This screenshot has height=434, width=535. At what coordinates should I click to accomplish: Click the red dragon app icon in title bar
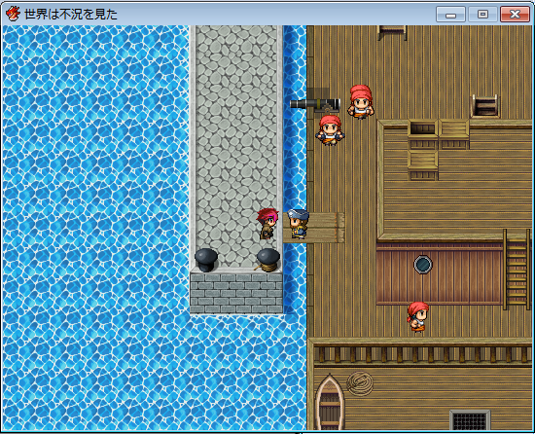tap(13, 14)
